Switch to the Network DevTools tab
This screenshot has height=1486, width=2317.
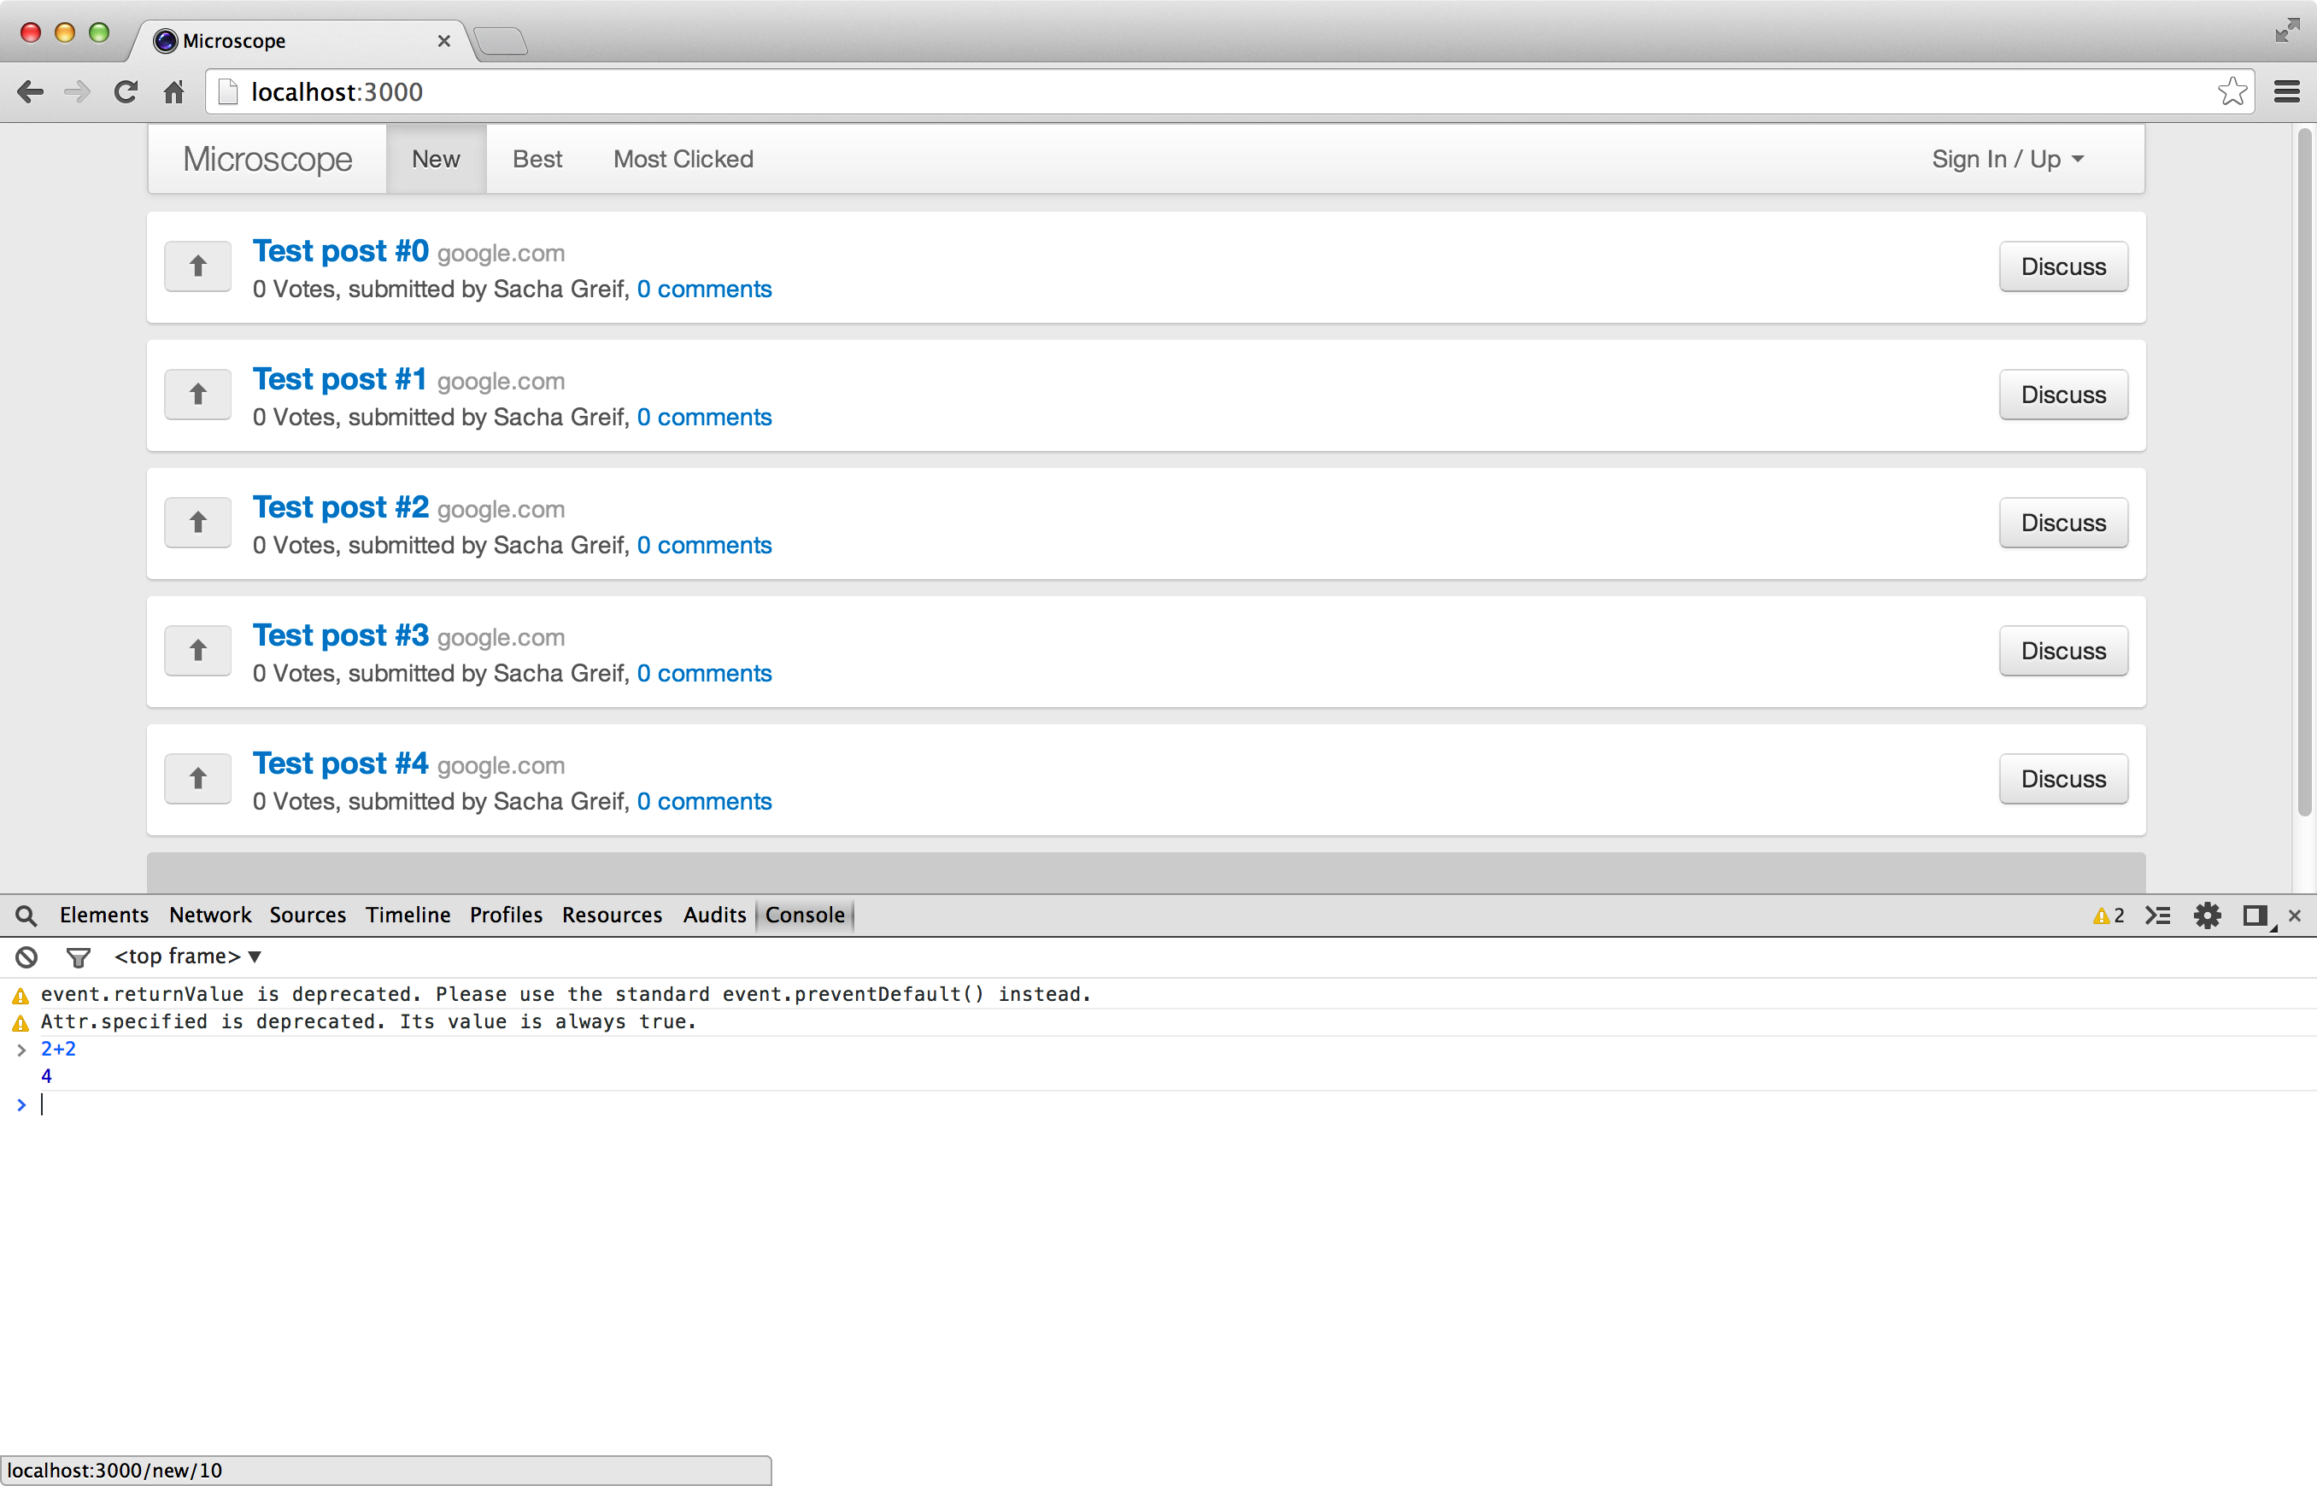209,915
